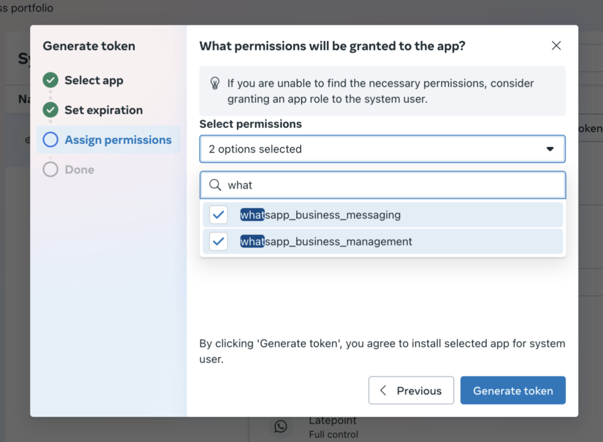
Task: Click the Generate token button
Action: [512, 390]
